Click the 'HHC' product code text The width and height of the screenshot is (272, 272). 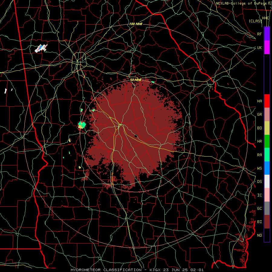[266, 18]
